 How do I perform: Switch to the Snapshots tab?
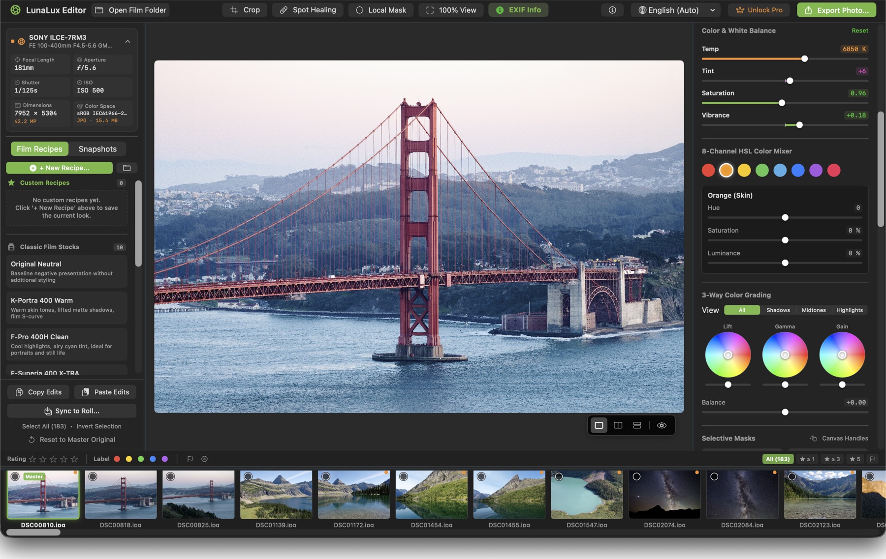tap(97, 149)
